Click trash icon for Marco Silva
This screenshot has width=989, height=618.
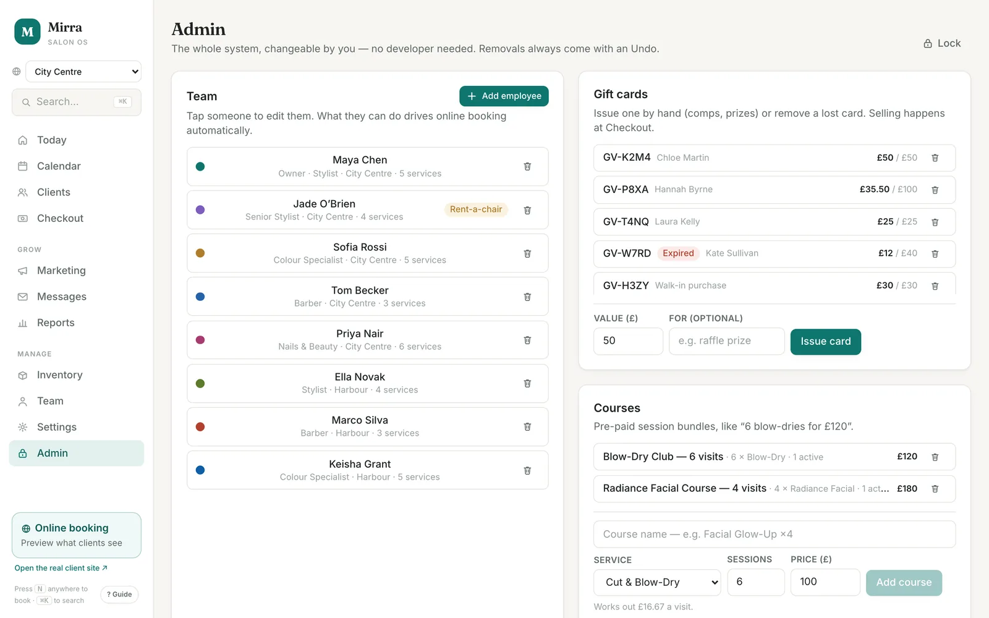(527, 426)
